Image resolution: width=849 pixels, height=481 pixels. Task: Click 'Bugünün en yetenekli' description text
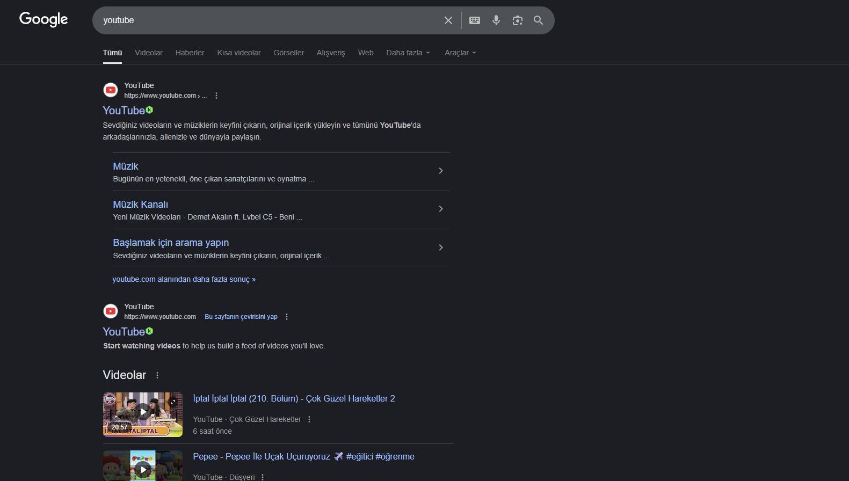214,179
